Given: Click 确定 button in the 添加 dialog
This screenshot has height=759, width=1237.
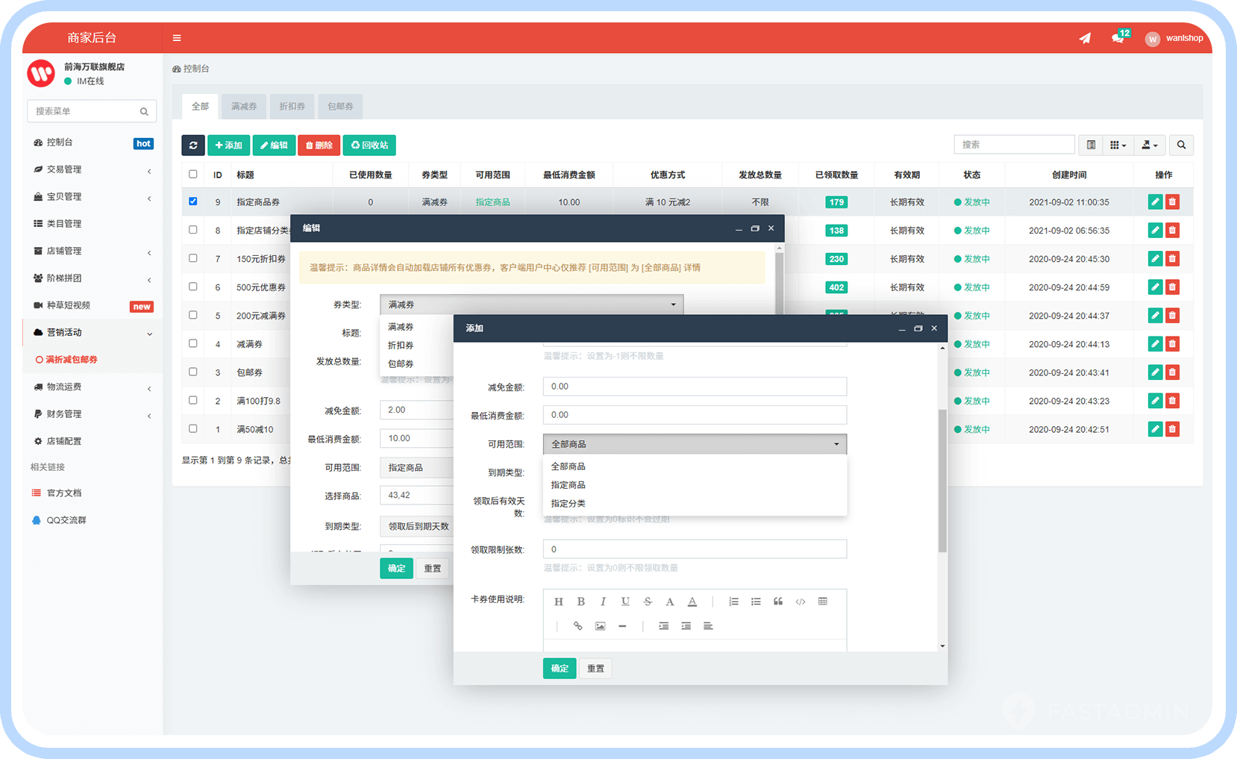Looking at the screenshot, I should click(x=560, y=669).
